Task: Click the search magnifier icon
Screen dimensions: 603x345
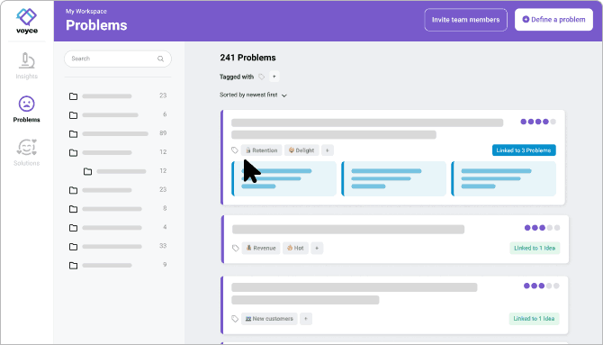Action: 160,59
